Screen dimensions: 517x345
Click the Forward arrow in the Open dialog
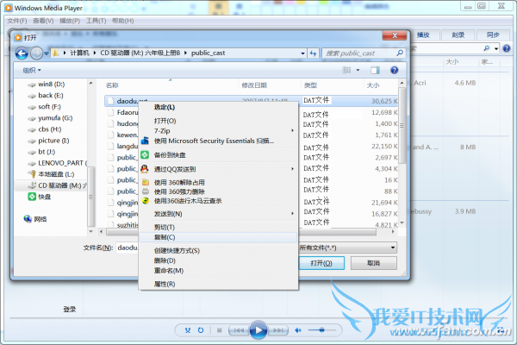(36, 53)
